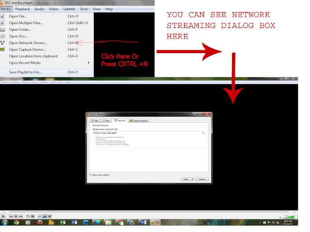
Task: Select Open Capture Device... menu entry
Action: (x=46, y=49)
